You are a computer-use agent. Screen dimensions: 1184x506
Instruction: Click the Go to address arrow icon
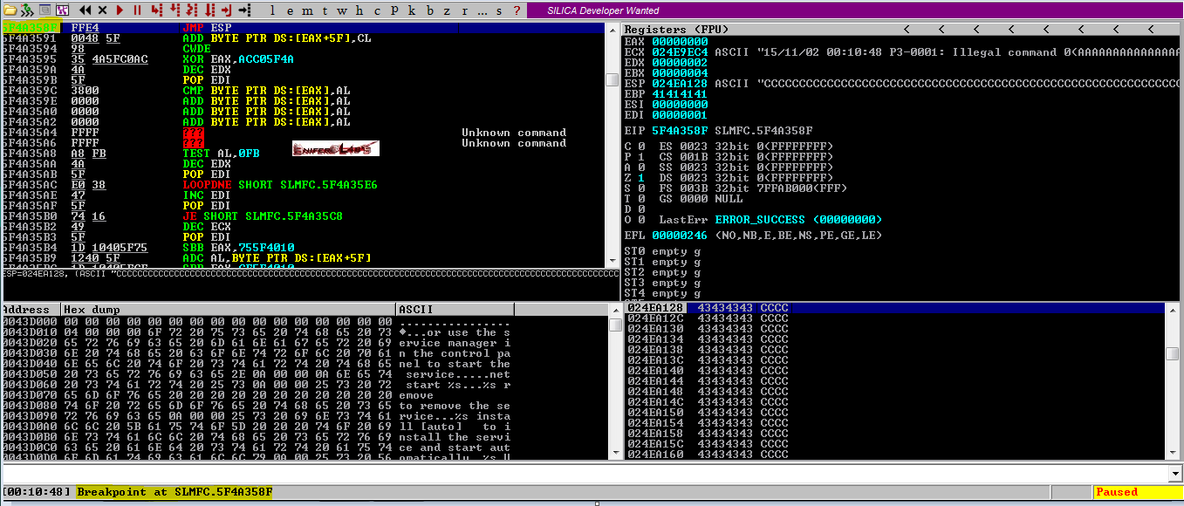coord(244,10)
